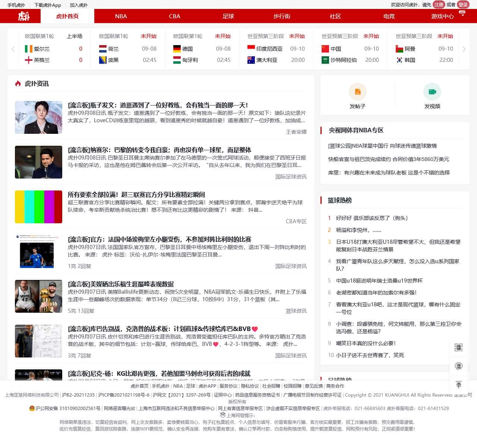Open the 瓶子发文 道崽 news headline
The width and height of the screenshot is (477, 435).
[x=158, y=105]
